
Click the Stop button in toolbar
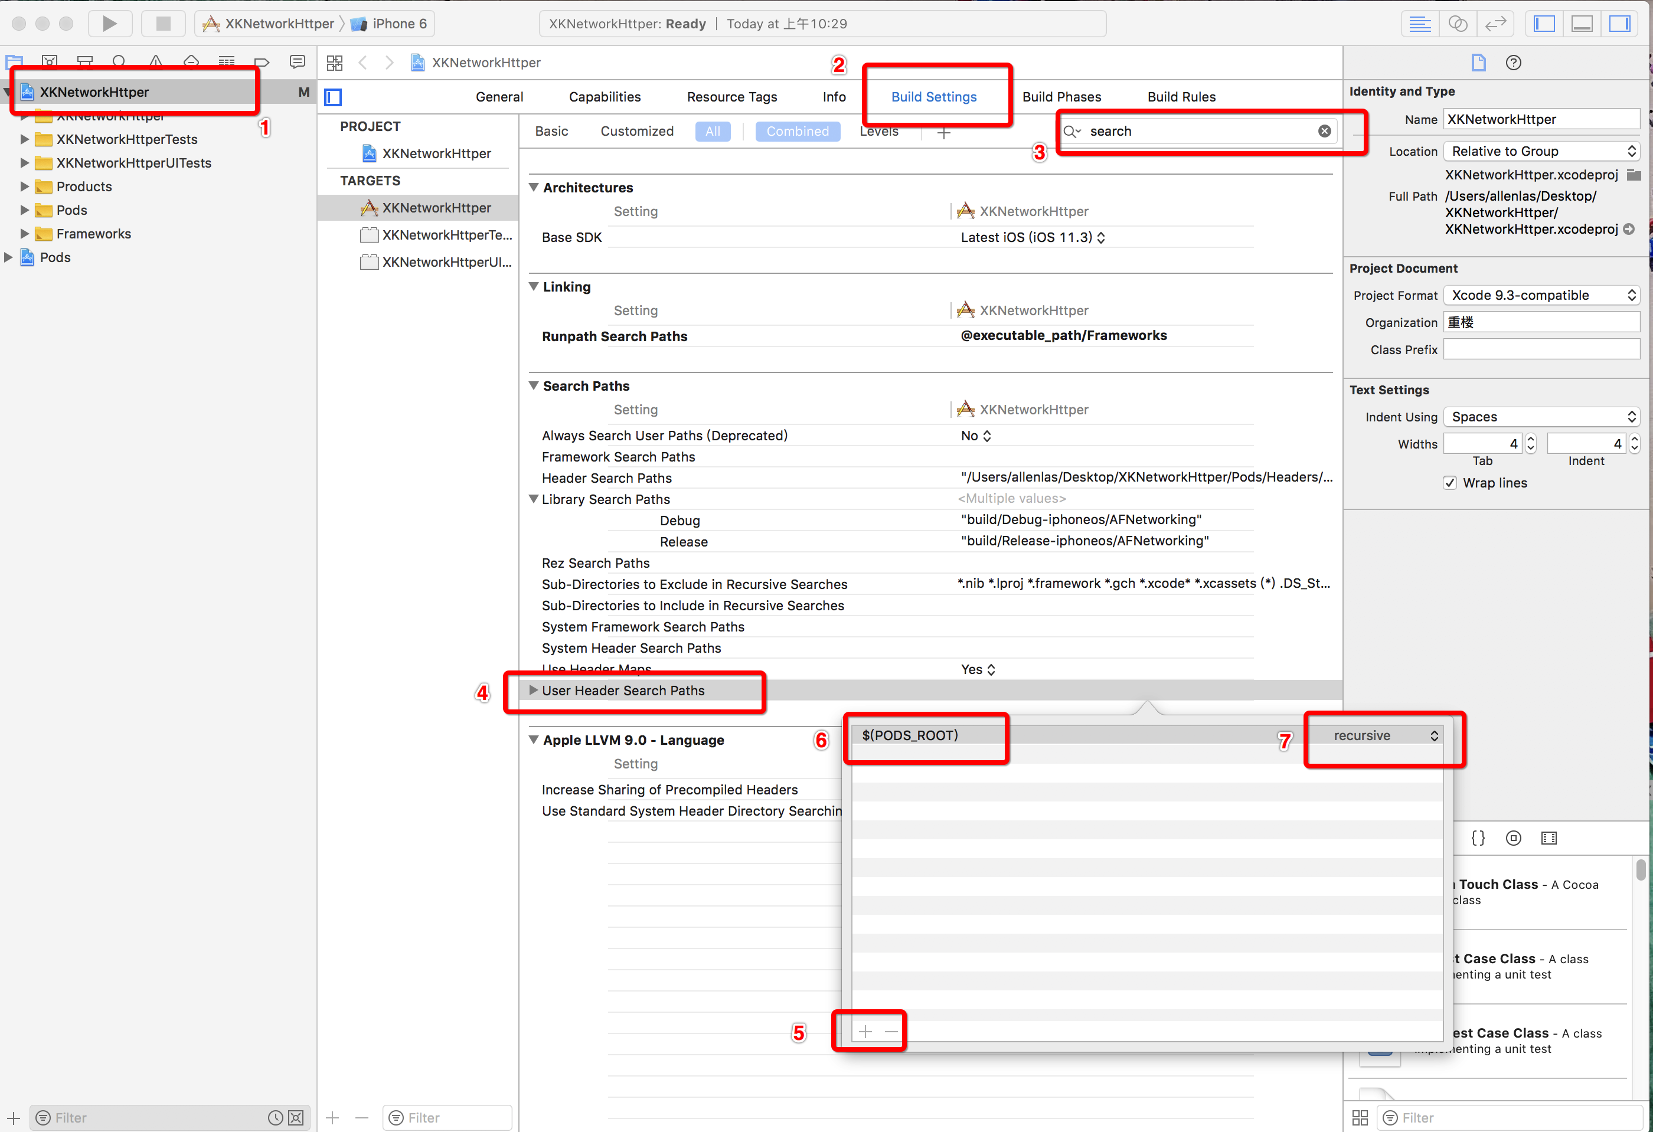pyautogui.click(x=163, y=24)
